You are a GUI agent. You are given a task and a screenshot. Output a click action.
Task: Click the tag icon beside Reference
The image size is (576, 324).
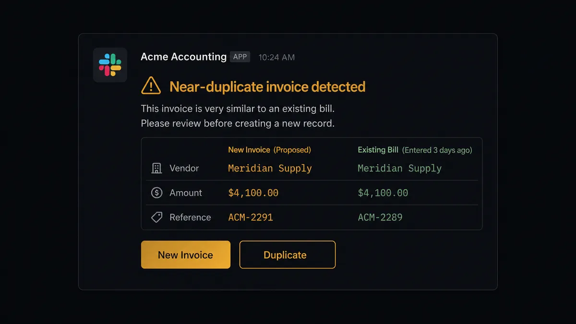pos(156,217)
